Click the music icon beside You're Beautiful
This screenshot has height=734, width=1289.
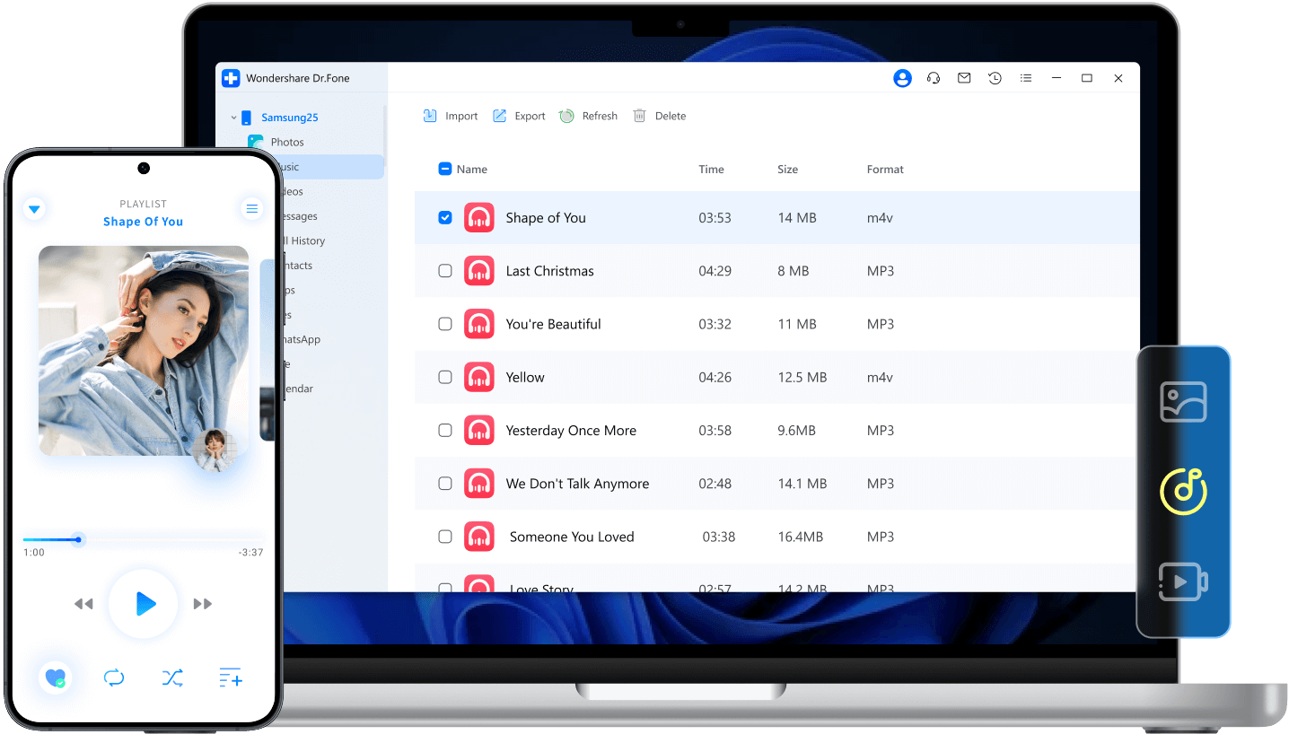[x=479, y=324]
